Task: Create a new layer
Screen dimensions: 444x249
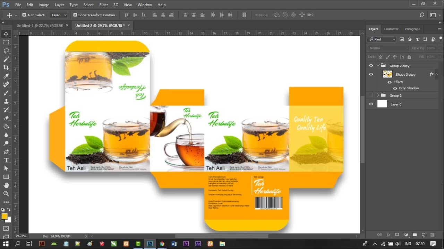Action: point(423,235)
